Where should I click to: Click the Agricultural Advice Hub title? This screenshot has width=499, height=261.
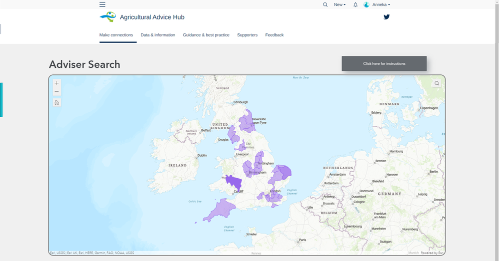(152, 17)
